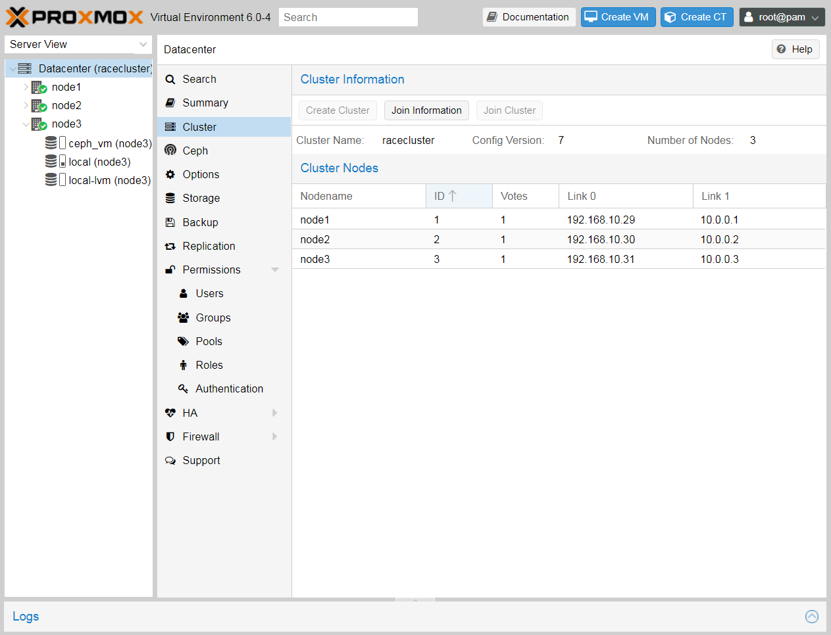Click the local (node3) storage database icon
Image resolution: width=831 pixels, height=635 pixels.
(x=51, y=161)
